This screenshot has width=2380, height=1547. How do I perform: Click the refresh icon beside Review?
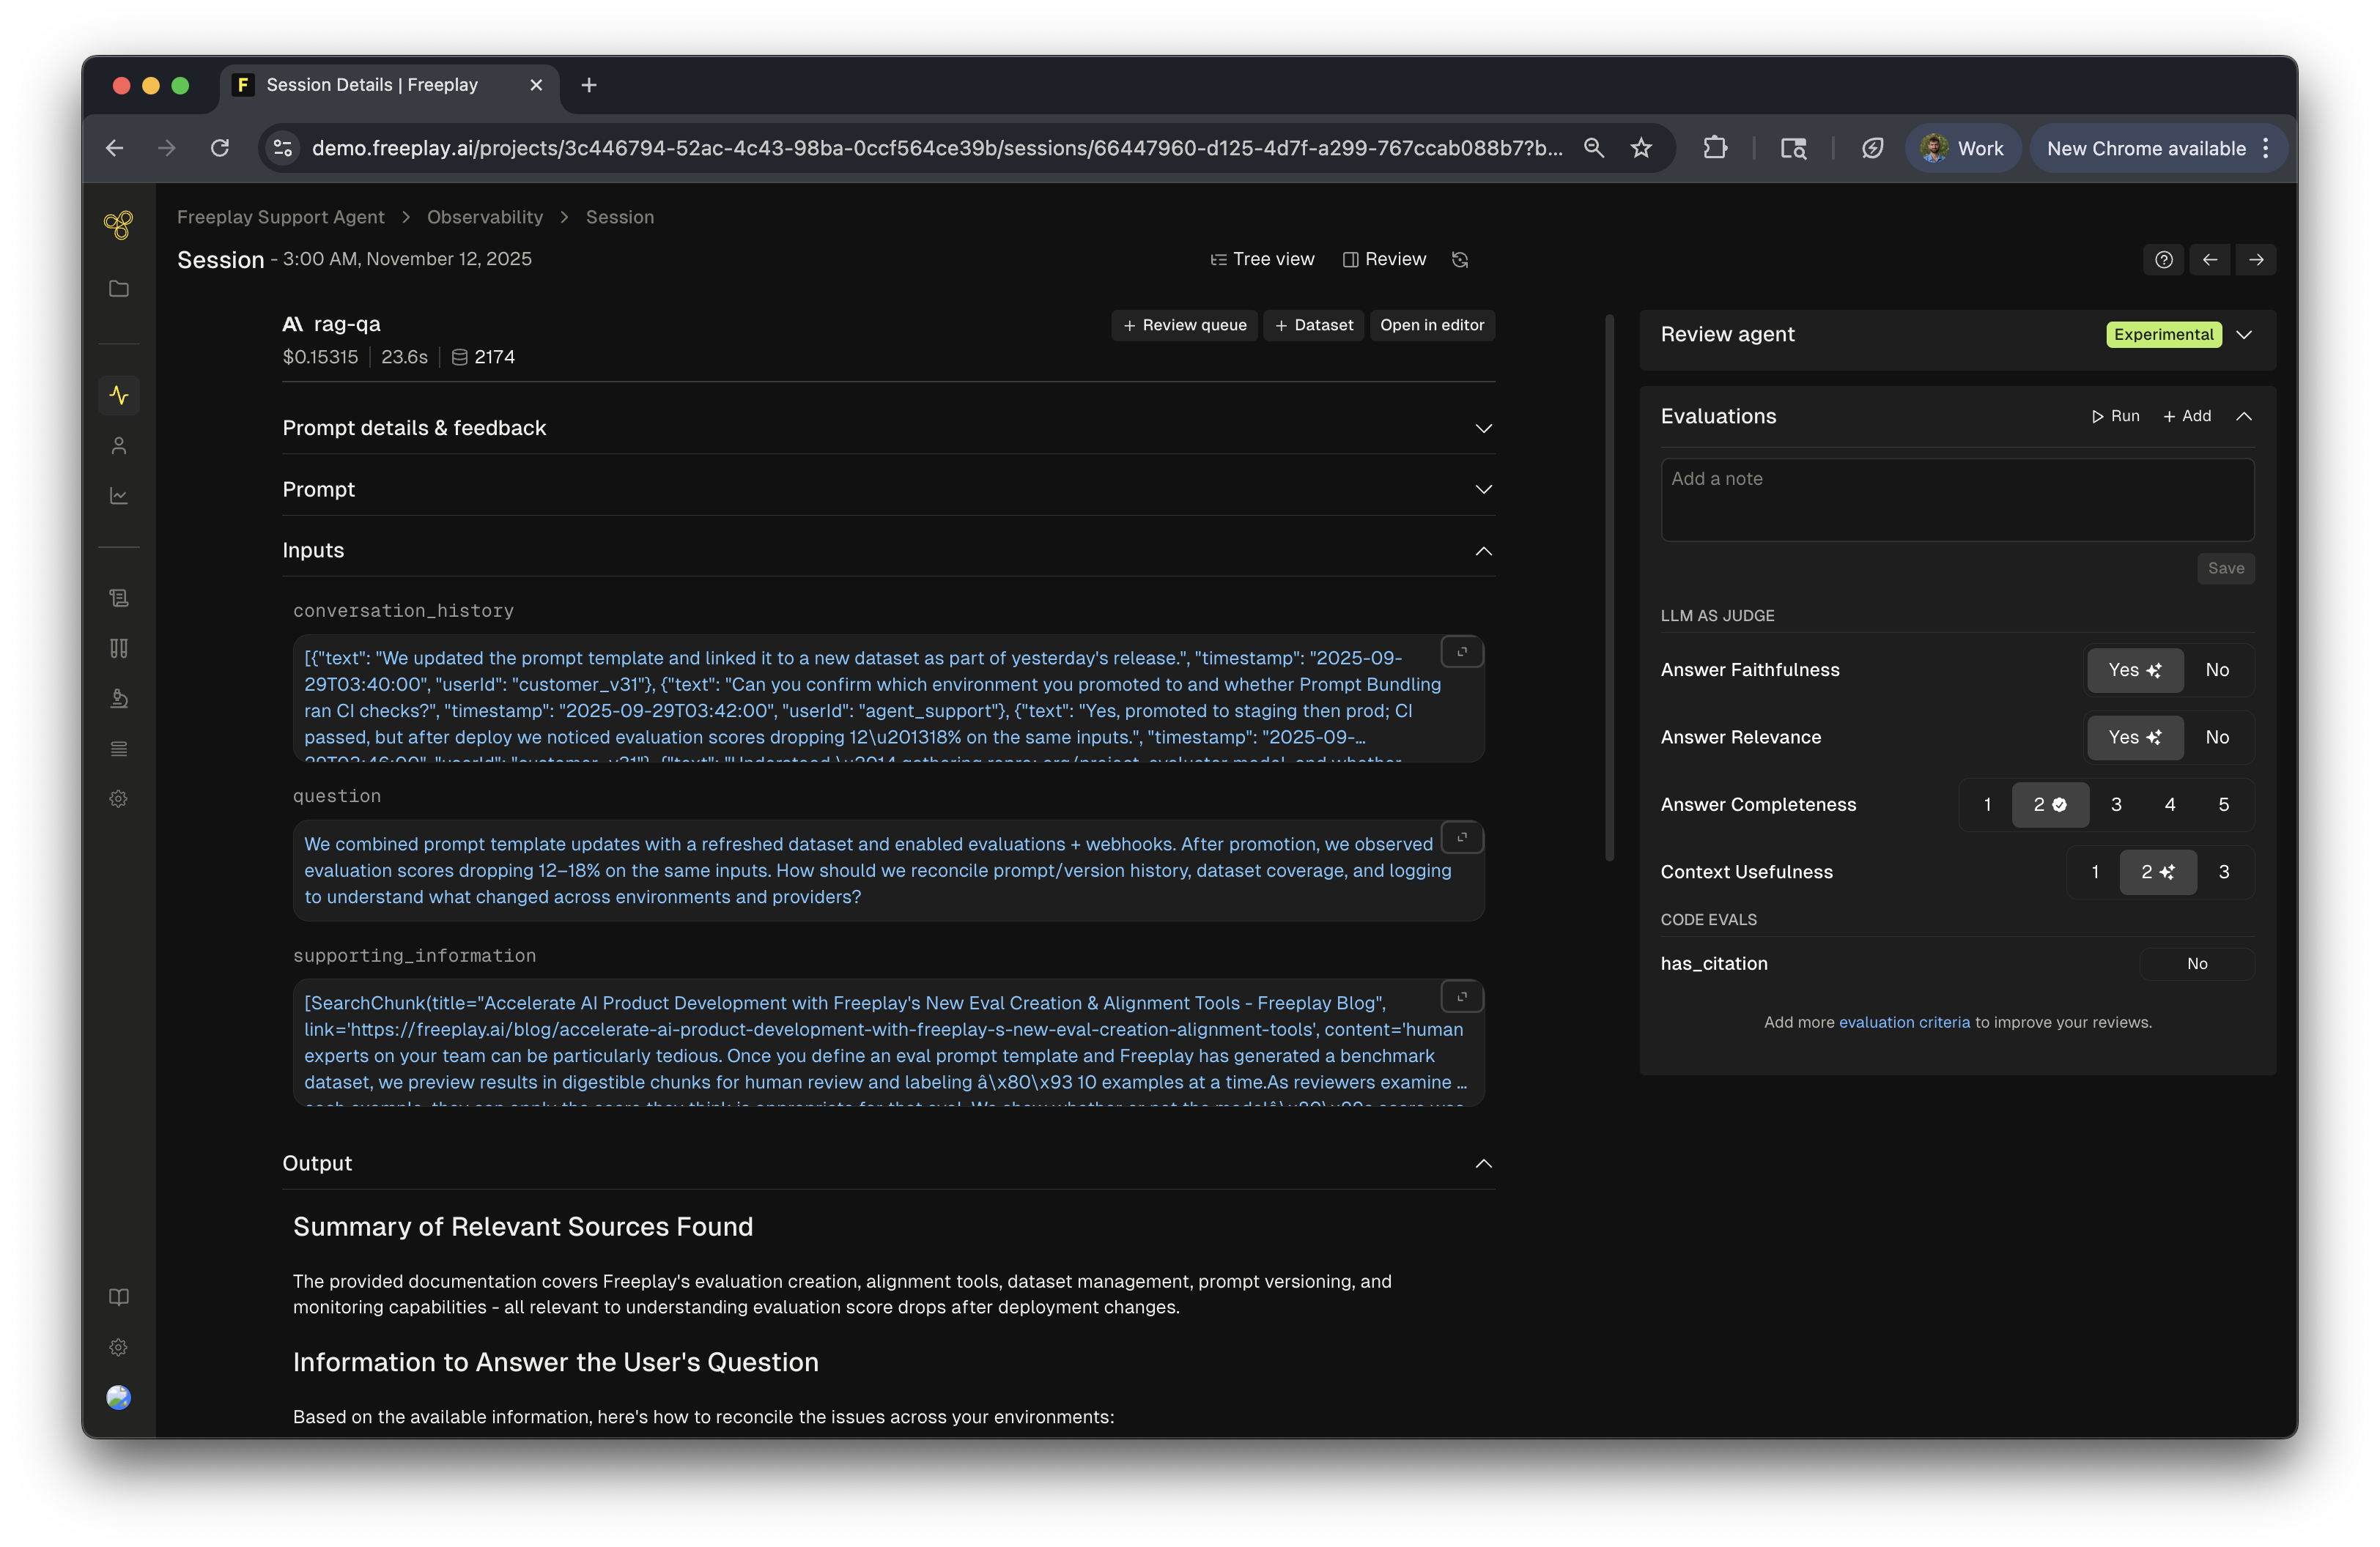pos(1460,260)
